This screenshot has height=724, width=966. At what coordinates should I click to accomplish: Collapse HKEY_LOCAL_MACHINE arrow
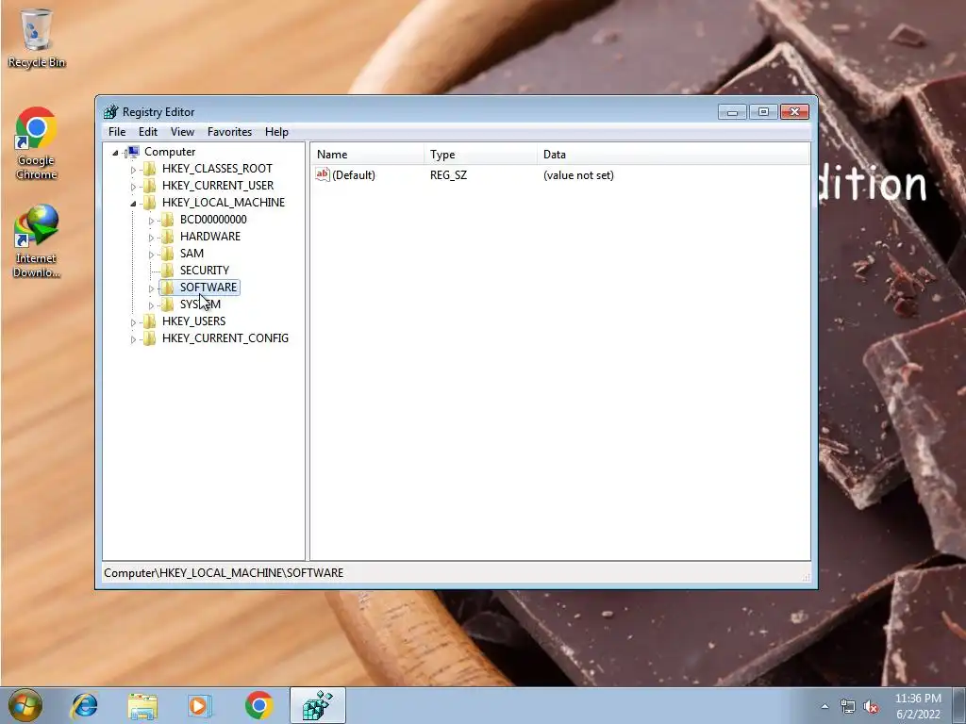[133, 204]
